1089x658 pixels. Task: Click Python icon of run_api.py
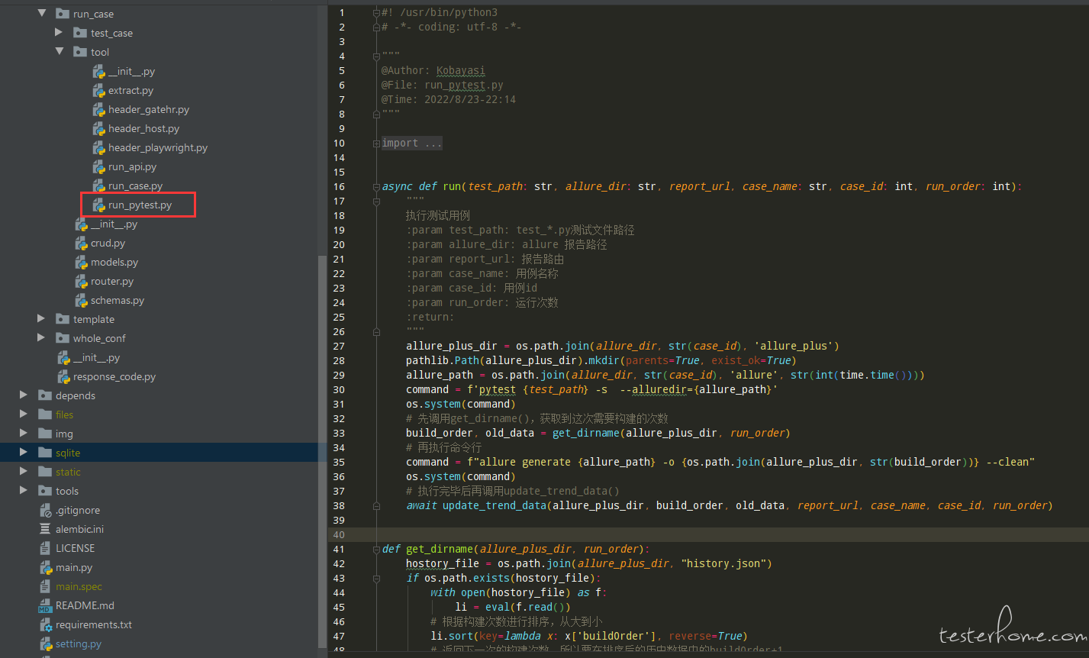pos(98,166)
